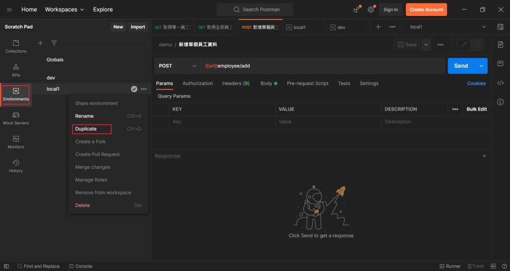Click the query param Value field
The height and width of the screenshot is (271, 510).
328,122
